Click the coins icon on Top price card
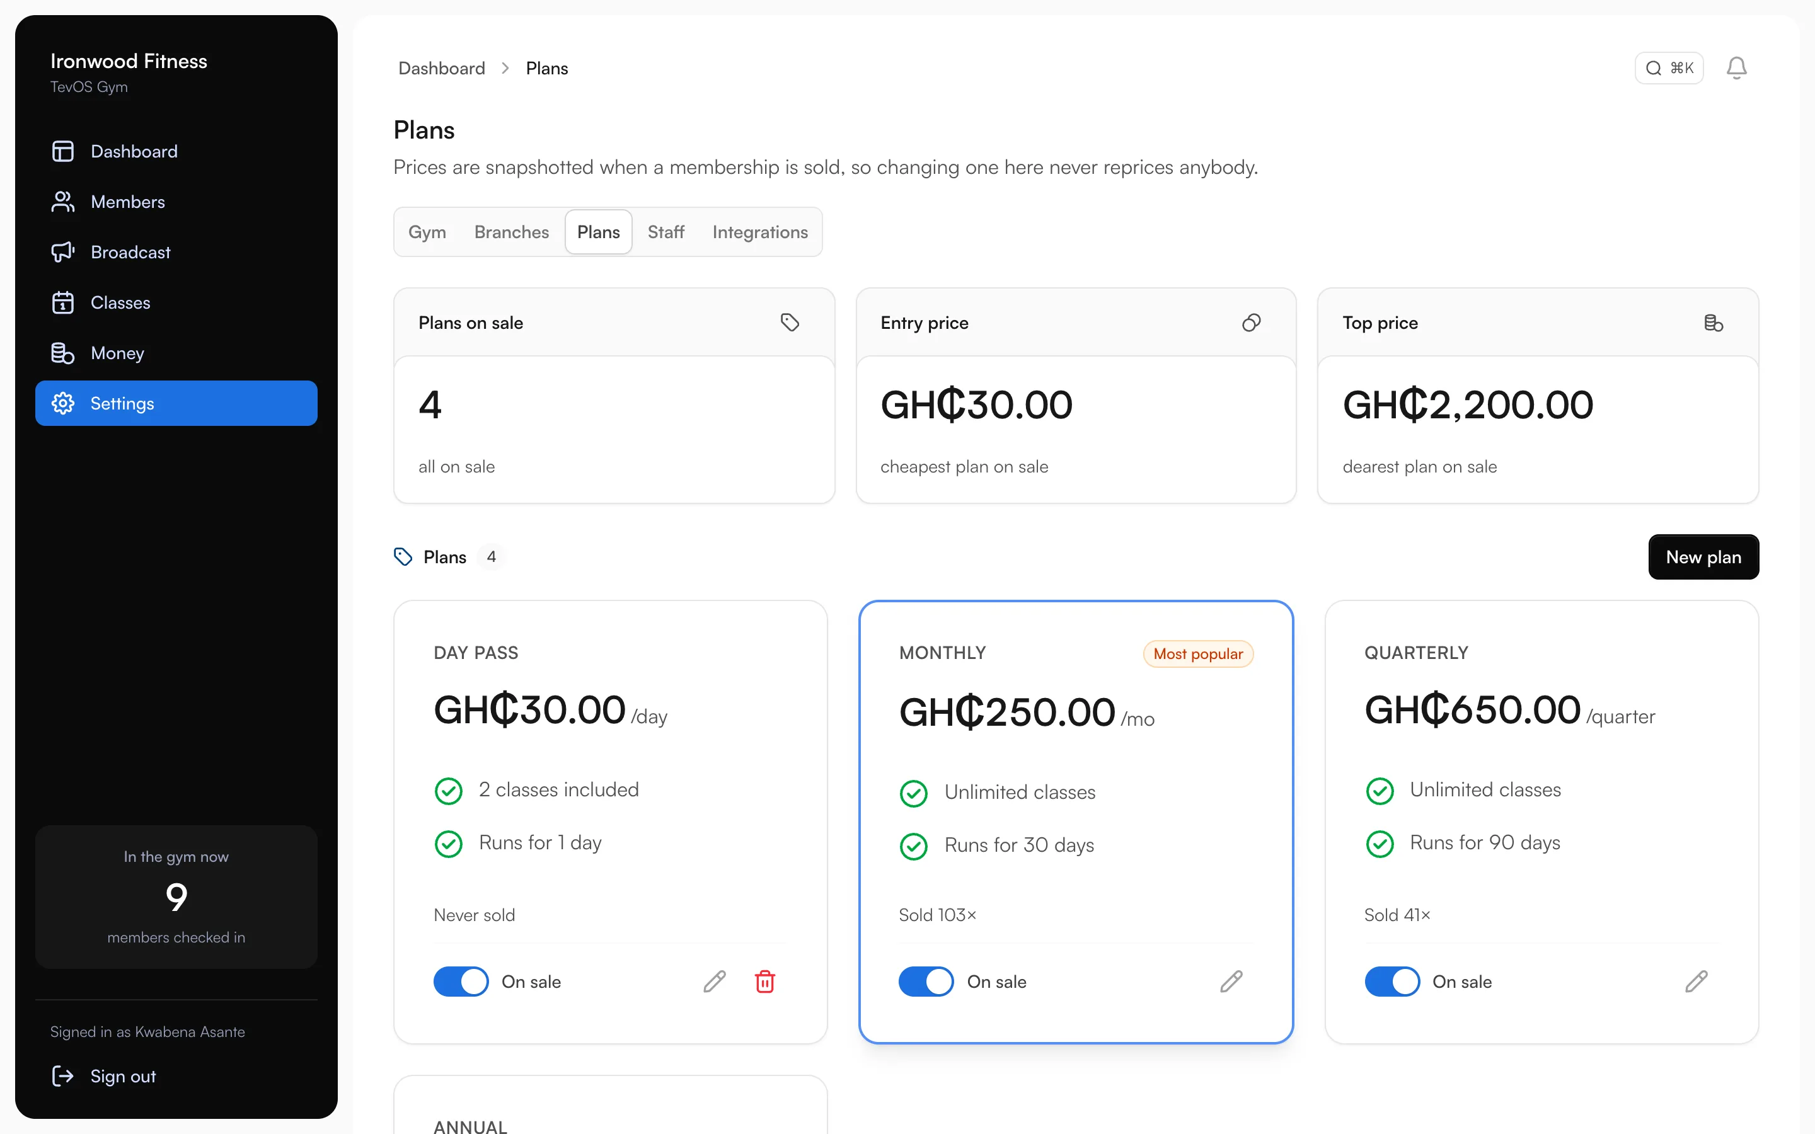The image size is (1815, 1134). [1713, 323]
